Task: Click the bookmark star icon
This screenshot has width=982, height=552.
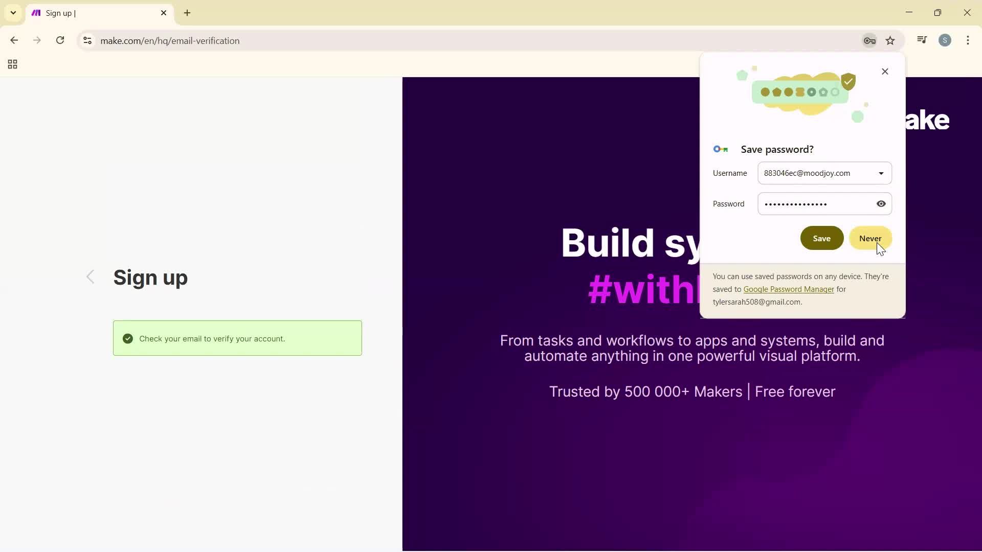Action: (890, 40)
